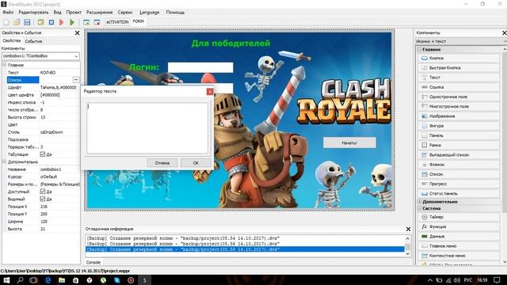Collapse the Главное group in Properties
The image size is (507, 285).
5,65
